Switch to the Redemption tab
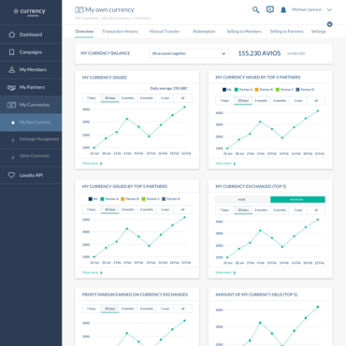Screen dimensions: 346x346 coord(204,31)
